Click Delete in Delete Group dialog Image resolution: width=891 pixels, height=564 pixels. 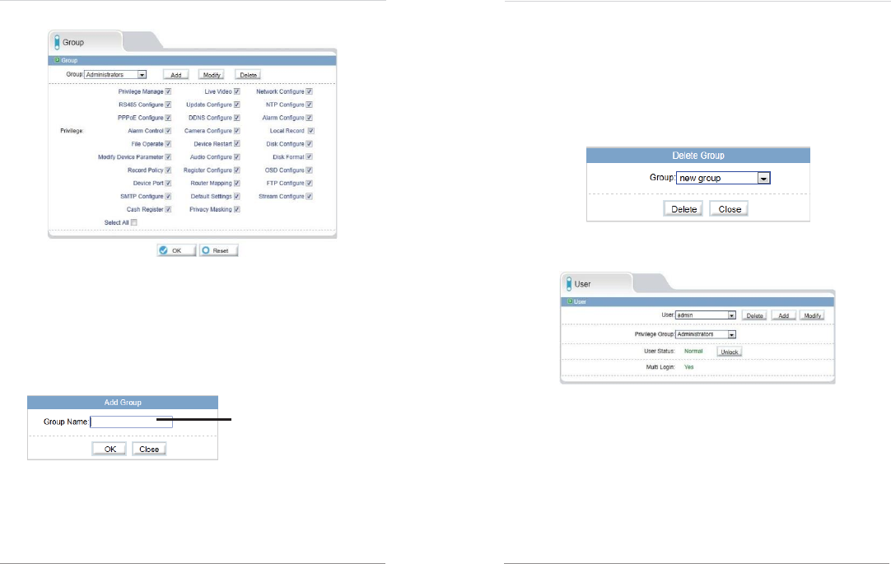[x=683, y=209]
